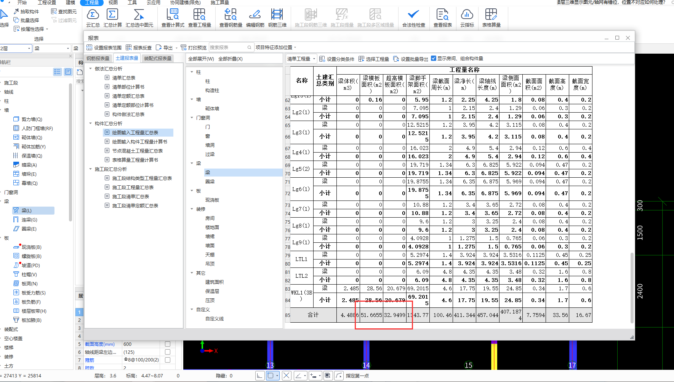This screenshot has height=382, width=674.
Task: Click 设置分类条件 icon
Action: point(322,59)
